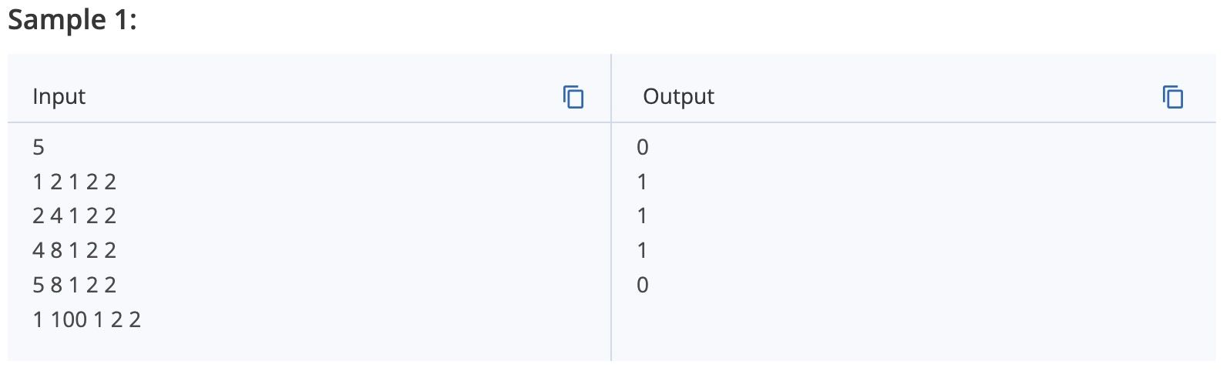Click the second output line value 1

pyautogui.click(x=642, y=182)
